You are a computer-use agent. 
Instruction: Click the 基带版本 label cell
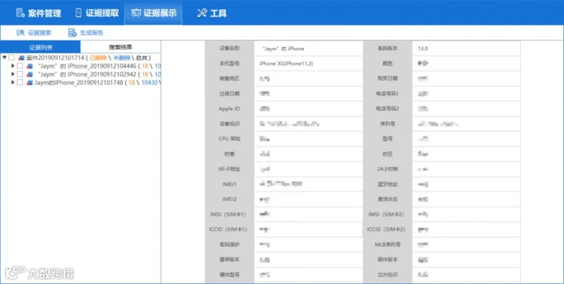(x=229, y=260)
